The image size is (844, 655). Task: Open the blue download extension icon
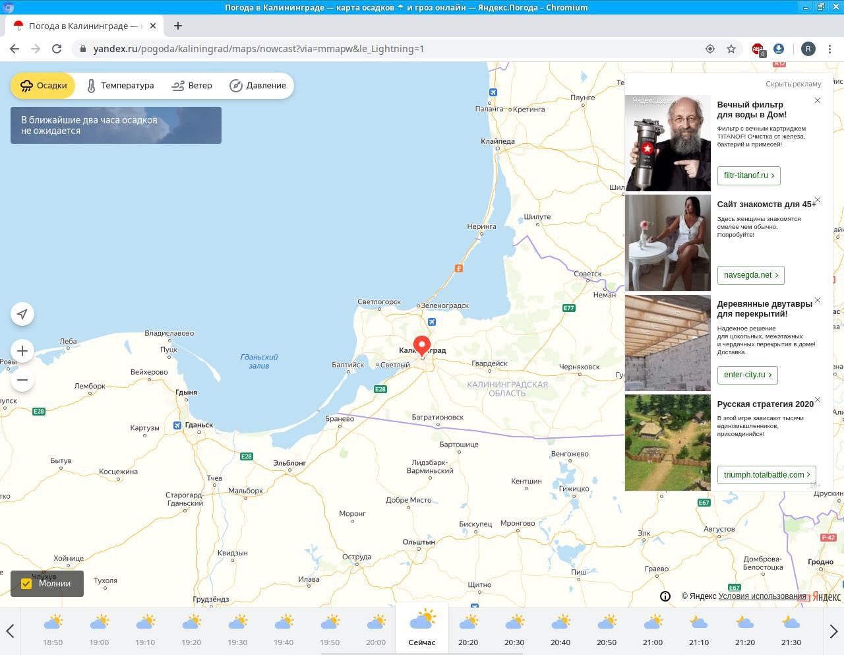pos(779,49)
